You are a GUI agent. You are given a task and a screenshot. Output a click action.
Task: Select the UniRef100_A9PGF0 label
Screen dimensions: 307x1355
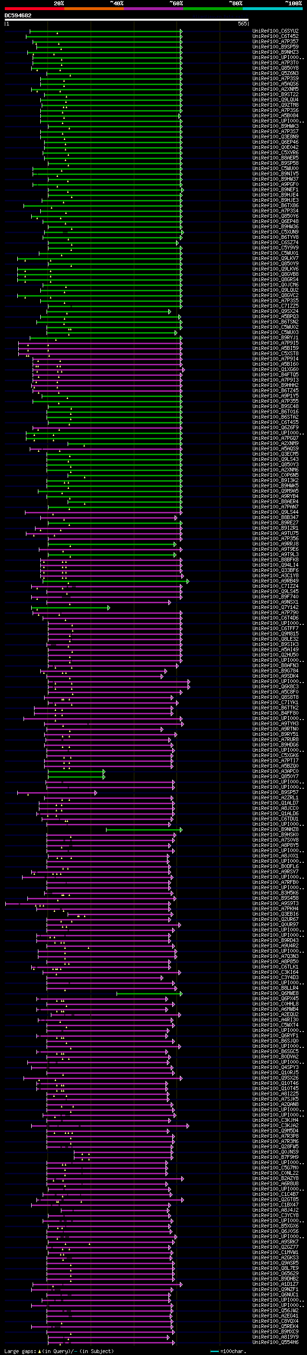(275, 184)
